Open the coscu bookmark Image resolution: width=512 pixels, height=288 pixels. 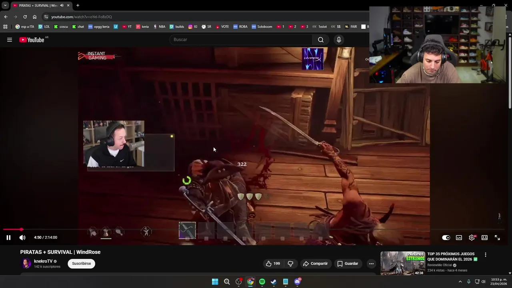pos(61,27)
